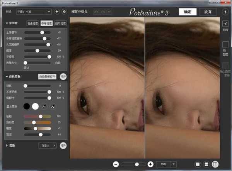
Task: Expand the 增强 section triangle
Action: click(x=7, y=146)
